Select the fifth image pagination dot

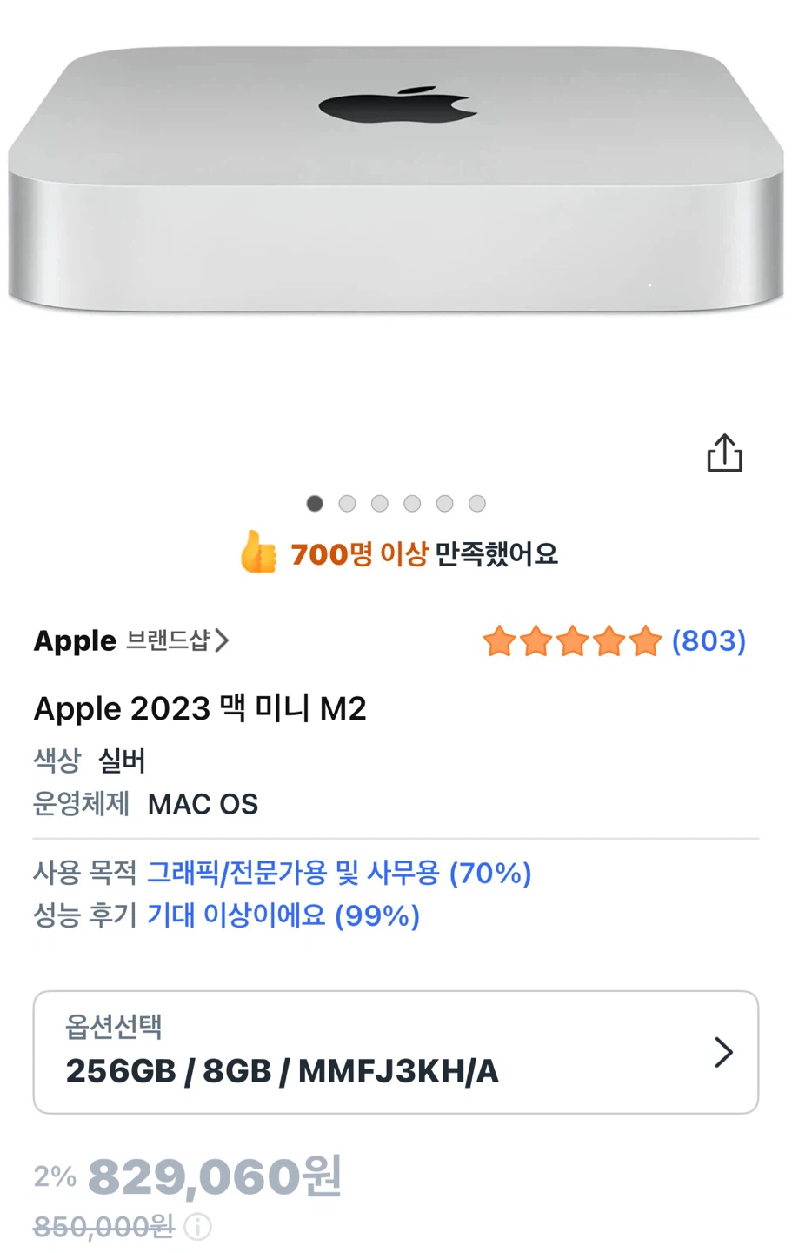[444, 503]
